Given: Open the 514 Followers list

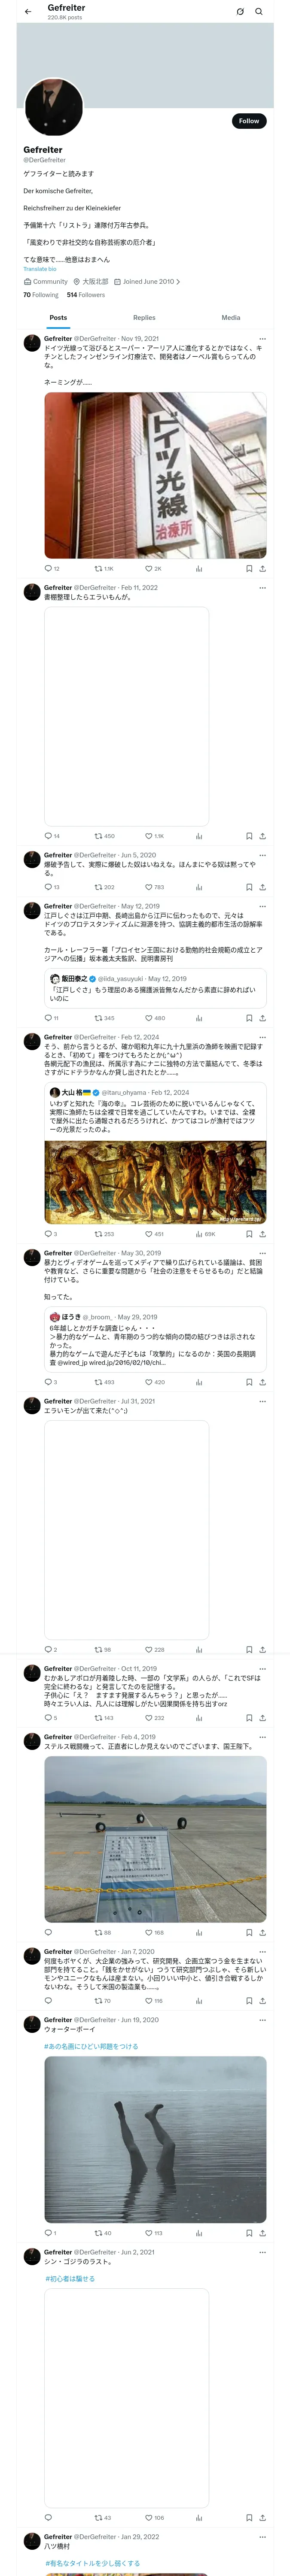Looking at the screenshot, I should pos(86,295).
